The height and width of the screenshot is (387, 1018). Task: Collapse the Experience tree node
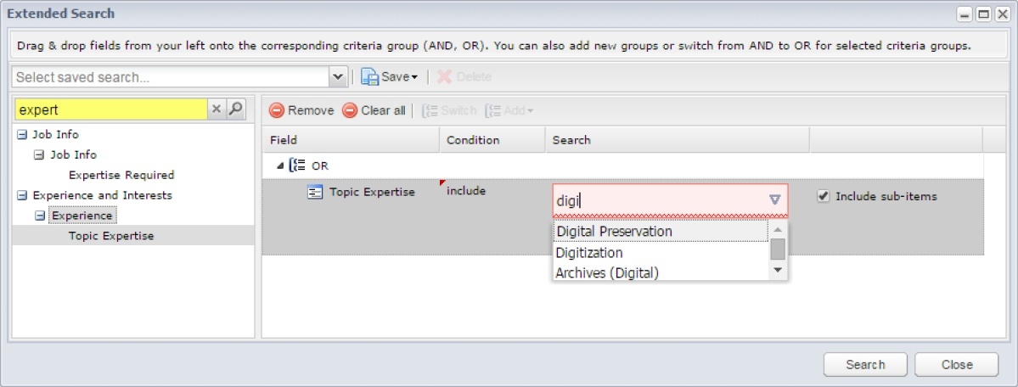coord(40,216)
